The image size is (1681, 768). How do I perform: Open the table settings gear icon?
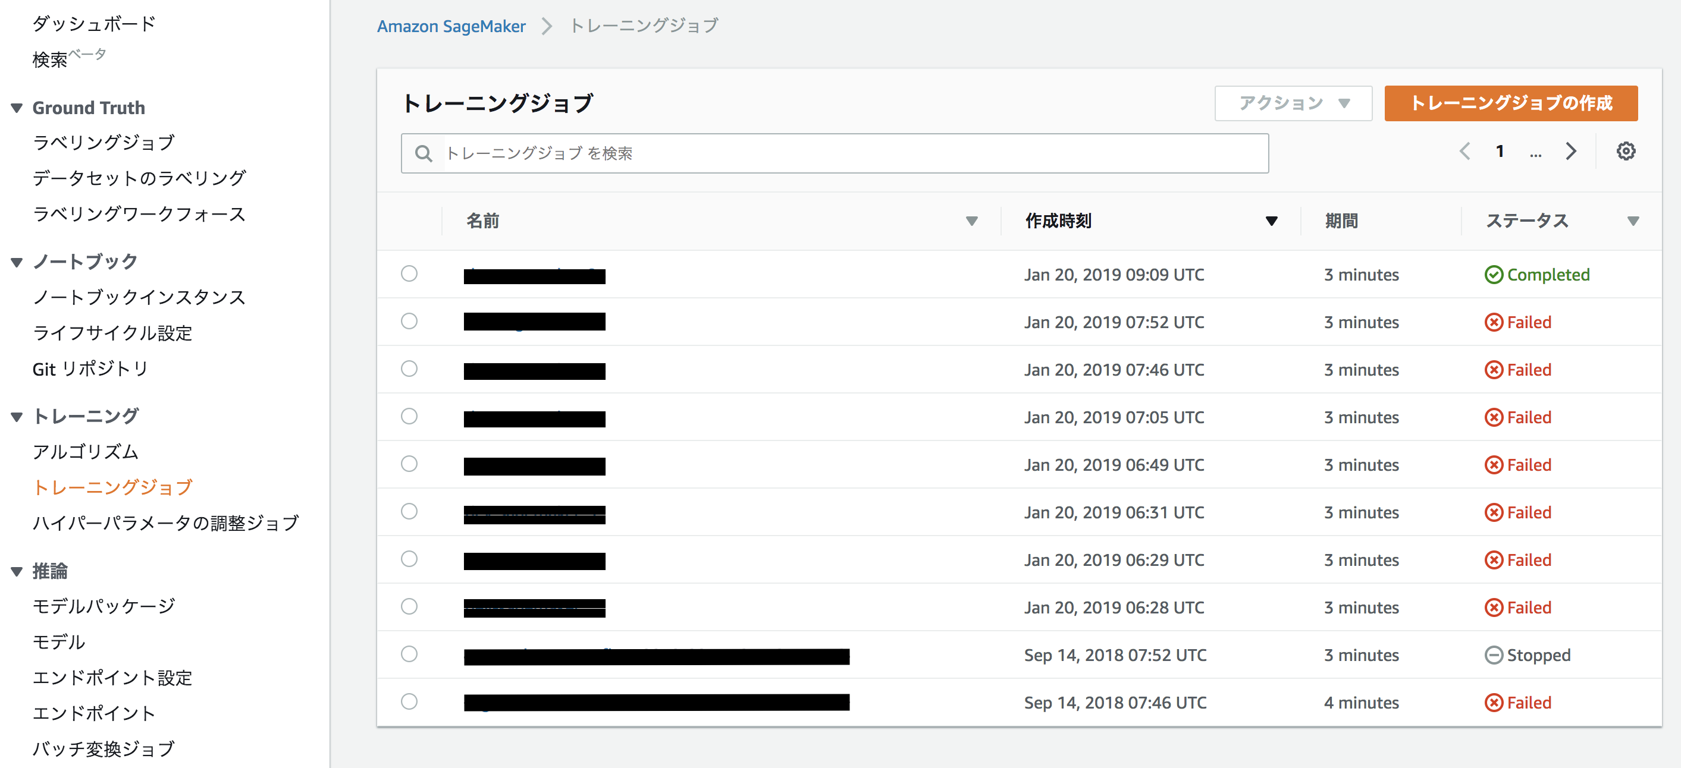click(1626, 151)
